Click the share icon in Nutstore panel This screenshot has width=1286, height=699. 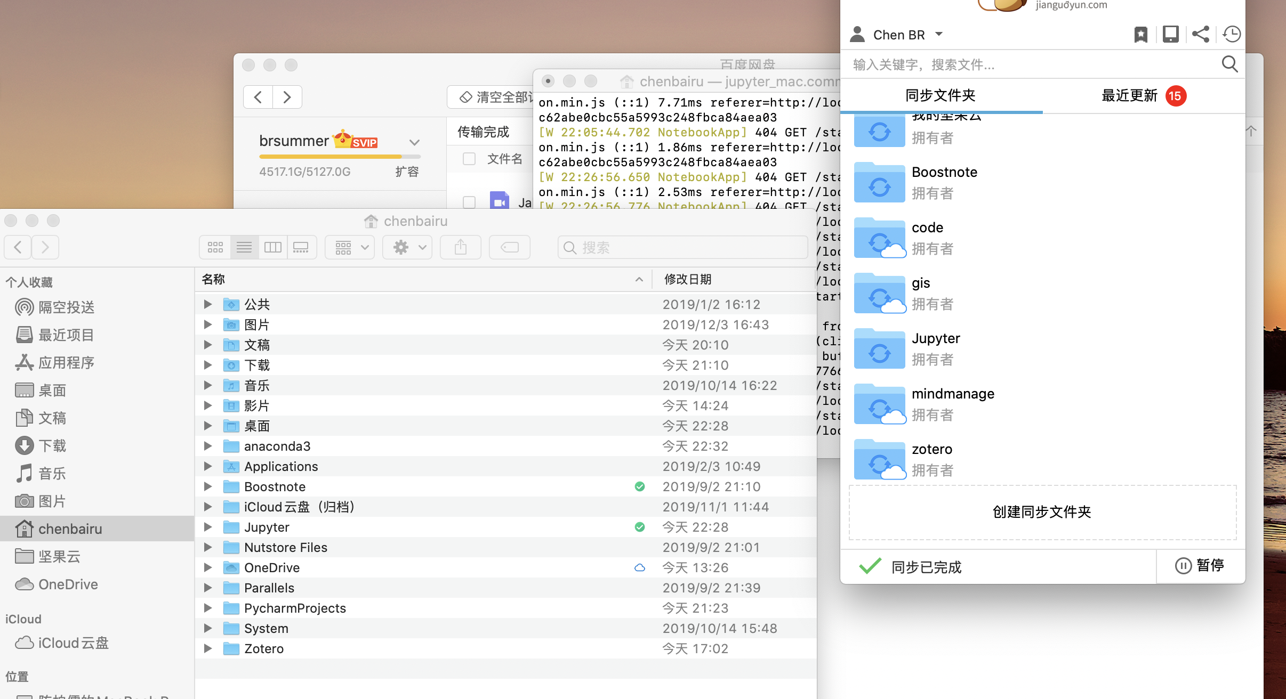1201,35
